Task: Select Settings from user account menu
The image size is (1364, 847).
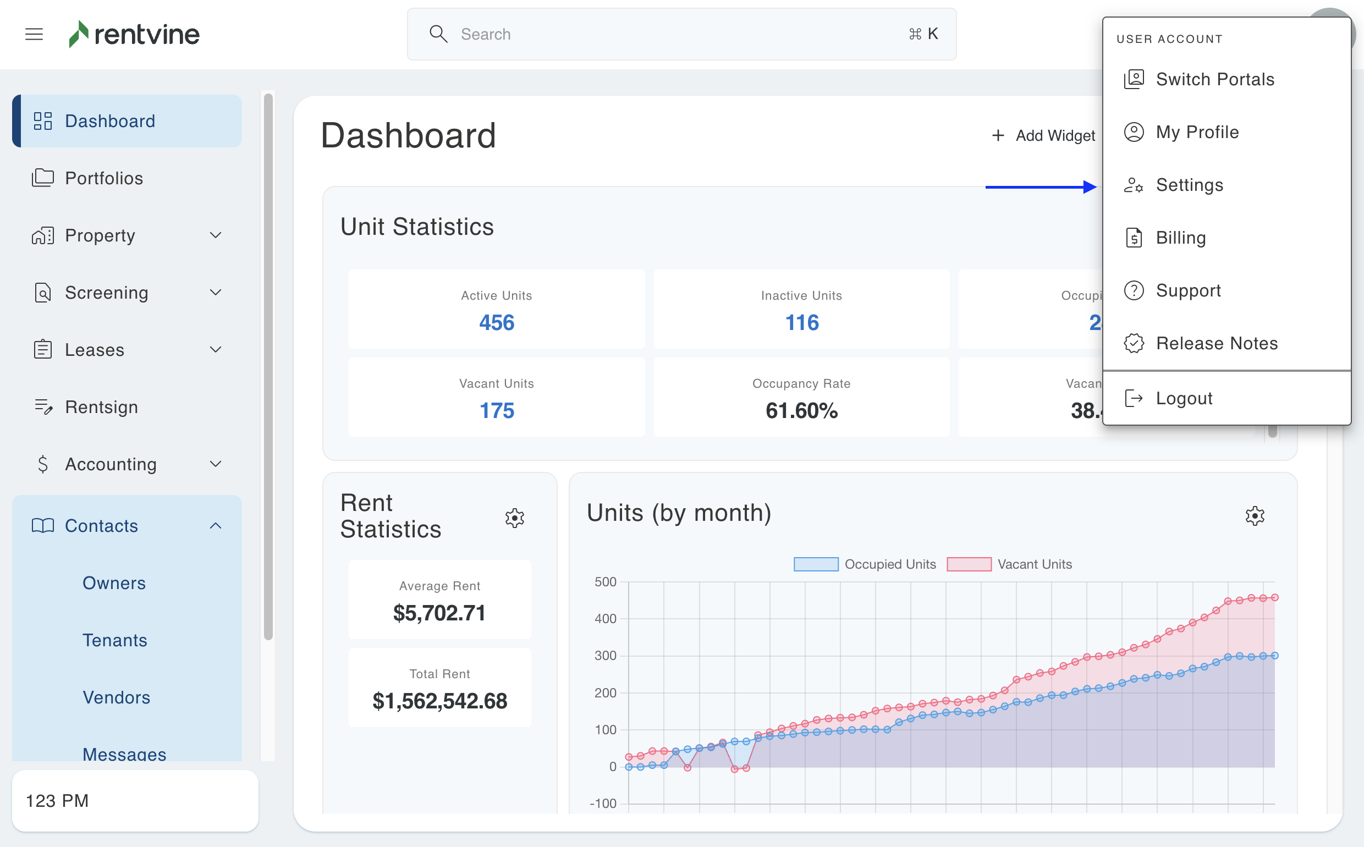Action: click(1189, 185)
